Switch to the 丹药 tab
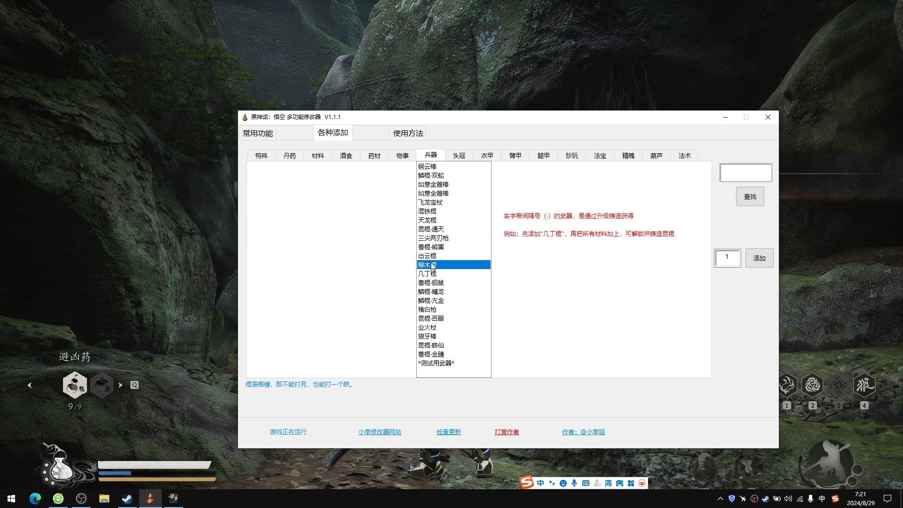 point(290,156)
